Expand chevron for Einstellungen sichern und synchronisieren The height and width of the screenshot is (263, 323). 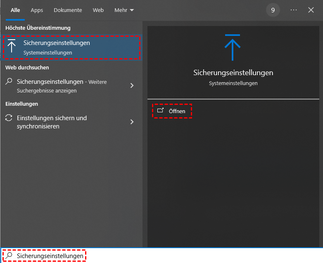132,122
